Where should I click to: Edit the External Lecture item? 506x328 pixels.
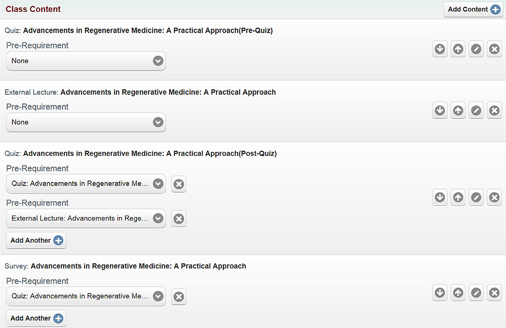476,110
